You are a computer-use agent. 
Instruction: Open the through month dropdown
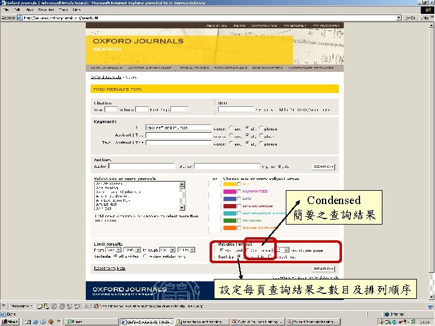point(167,250)
